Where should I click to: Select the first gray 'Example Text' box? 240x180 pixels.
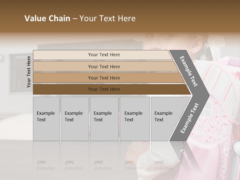click(x=46, y=119)
